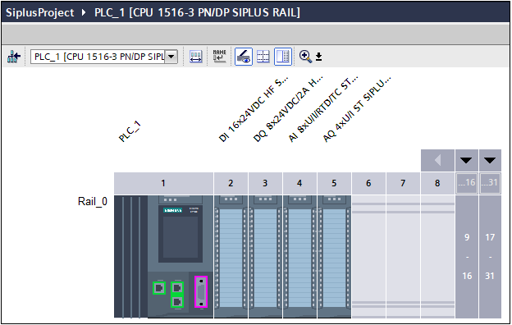
Task: Expand slots 17-31 with the down arrow
Action: (490, 160)
